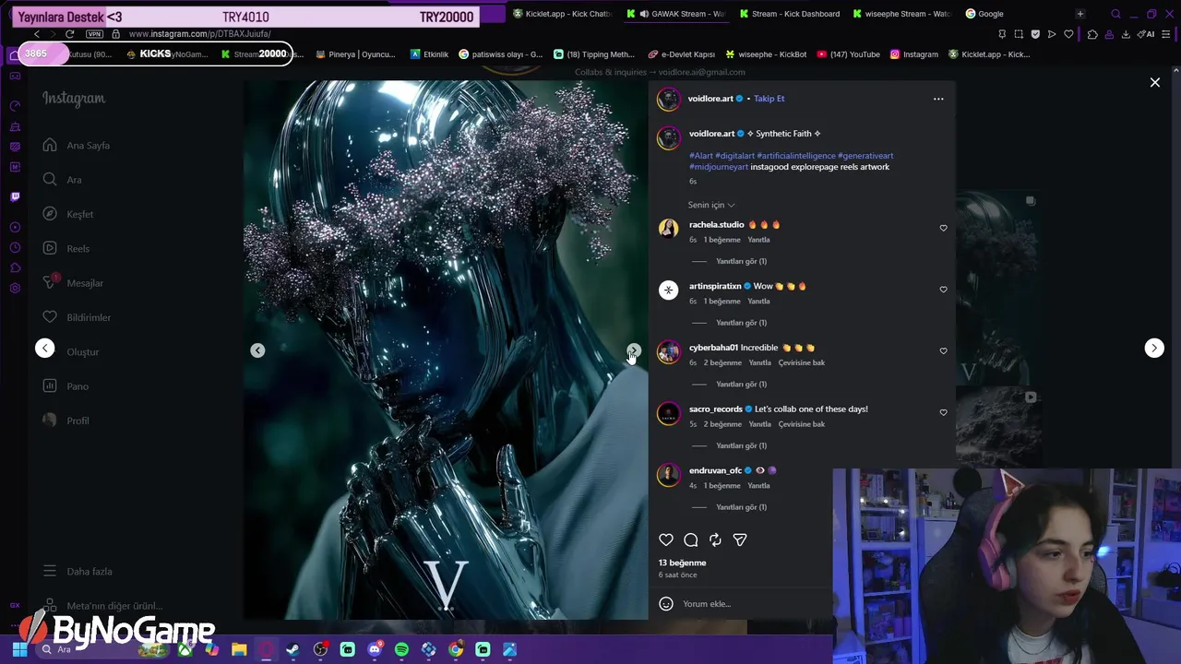This screenshot has height=664, width=1181.
Task: Go to next post with right arrow
Action: point(1154,348)
